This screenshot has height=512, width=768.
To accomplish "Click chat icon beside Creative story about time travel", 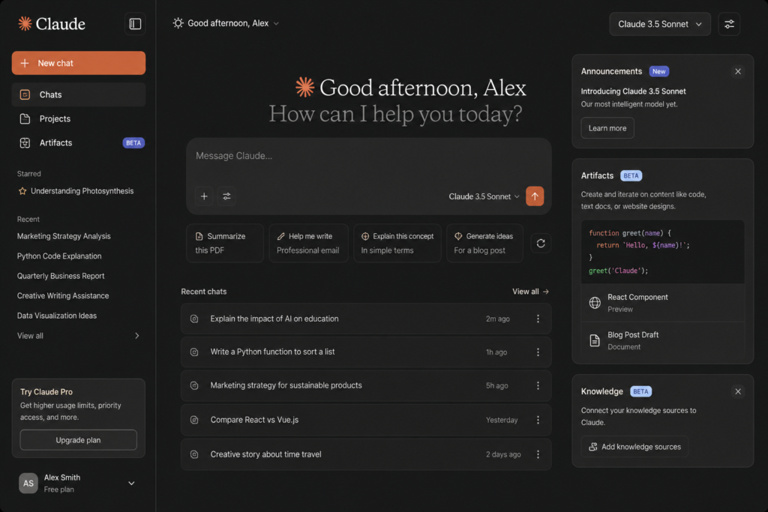I will pyautogui.click(x=194, y=454).
